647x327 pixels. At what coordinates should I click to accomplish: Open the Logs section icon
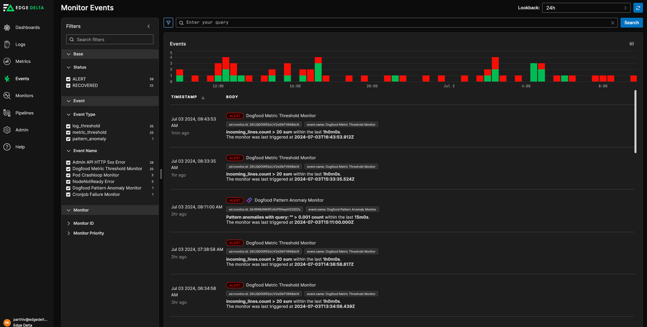pos(7,44)
